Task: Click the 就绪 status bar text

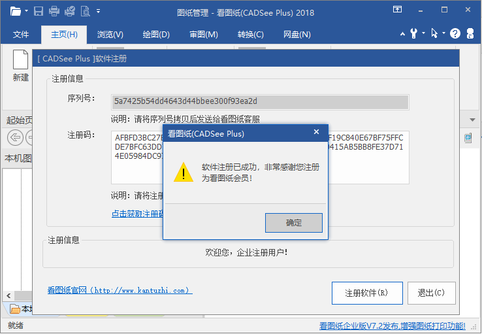Action: [16, 326]
